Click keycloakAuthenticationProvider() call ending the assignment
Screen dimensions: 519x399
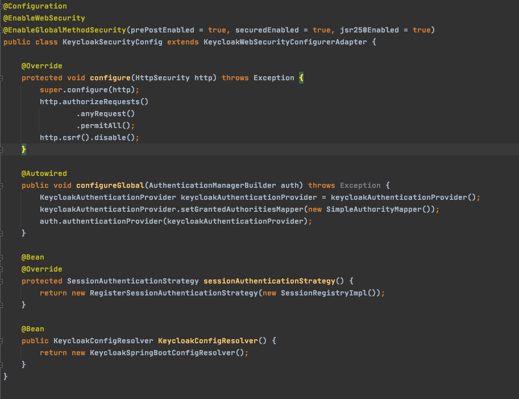[x=404, y=198]
